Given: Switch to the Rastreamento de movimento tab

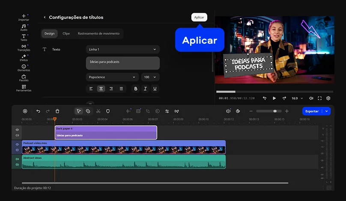Looking at the screenshot, I should (98, 33).
